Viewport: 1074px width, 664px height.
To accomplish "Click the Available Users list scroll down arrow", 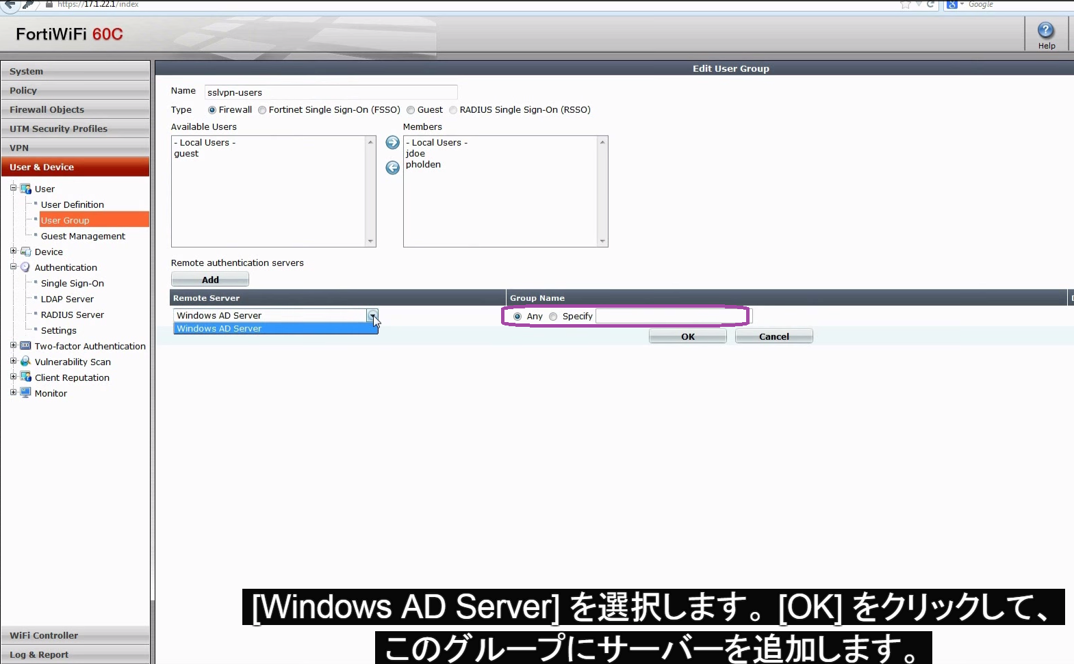I will [x=371, y=241].
